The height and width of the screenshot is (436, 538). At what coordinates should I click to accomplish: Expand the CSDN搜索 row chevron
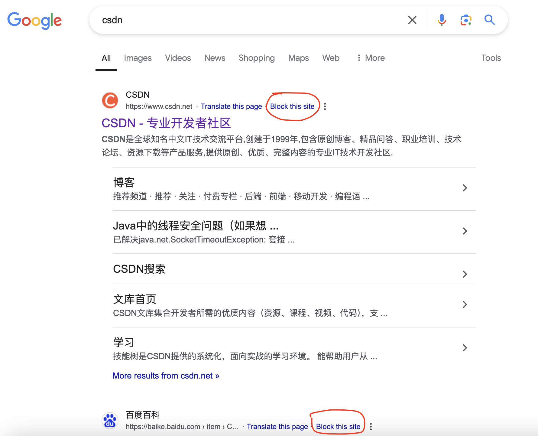(465, 274)
